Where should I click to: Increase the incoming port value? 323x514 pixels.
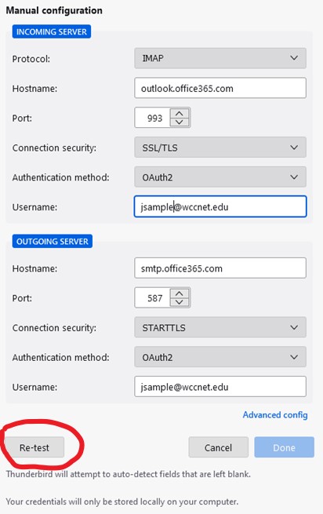[x=180, y=113]
